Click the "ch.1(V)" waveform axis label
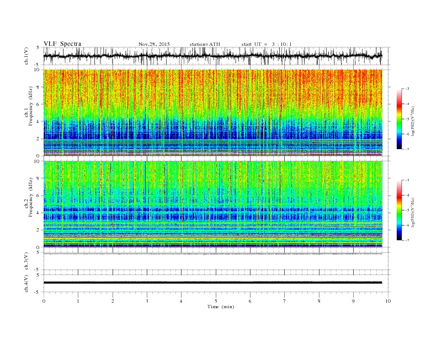 [26, 56]
